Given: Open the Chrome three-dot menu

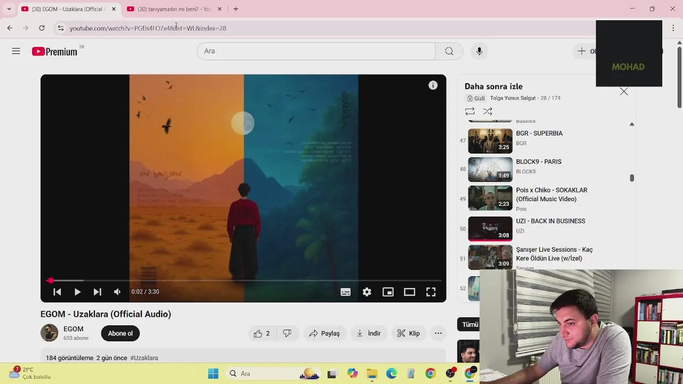Looking at the screenshot, I should (x=673, y=28).
